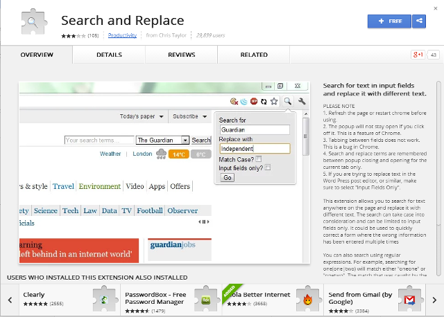444x317 pixels.
Task: Click the Your search terms field
Action: coord(99,140)
